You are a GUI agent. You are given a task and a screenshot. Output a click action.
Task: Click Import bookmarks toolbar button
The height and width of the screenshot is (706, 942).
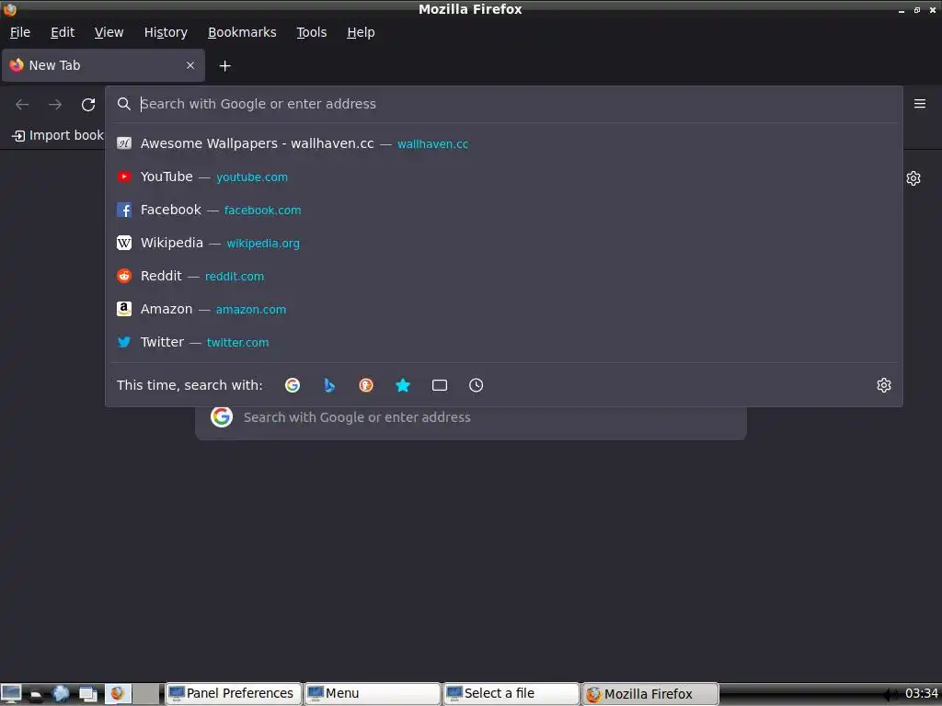pyautogui.click(x=58, y=136)
